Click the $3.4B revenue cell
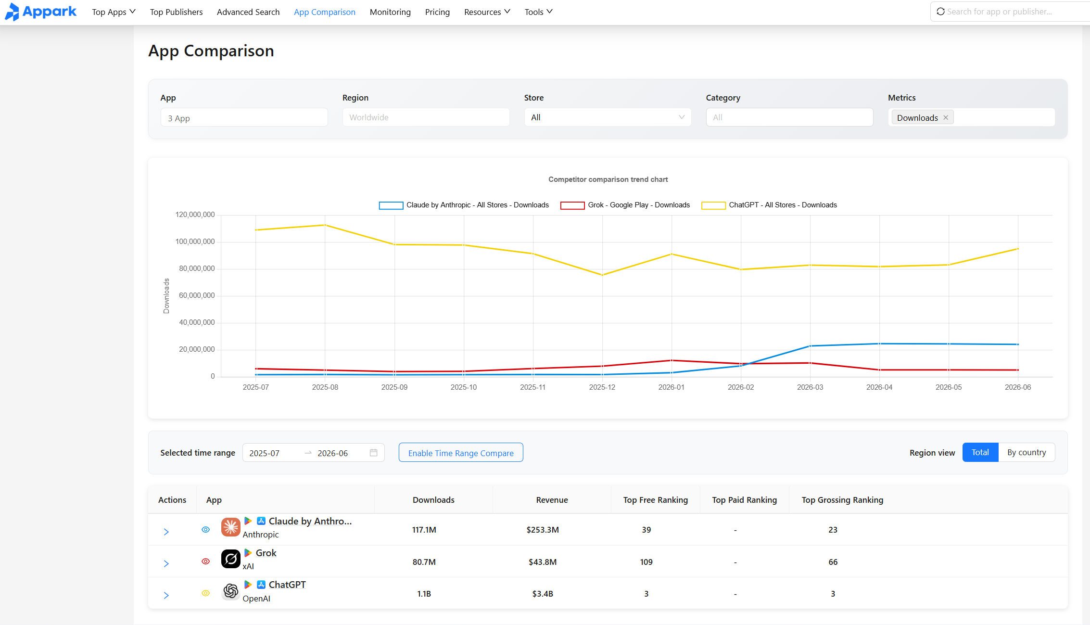The width and height of the screenshot is (1090, 625). [543, 594]
